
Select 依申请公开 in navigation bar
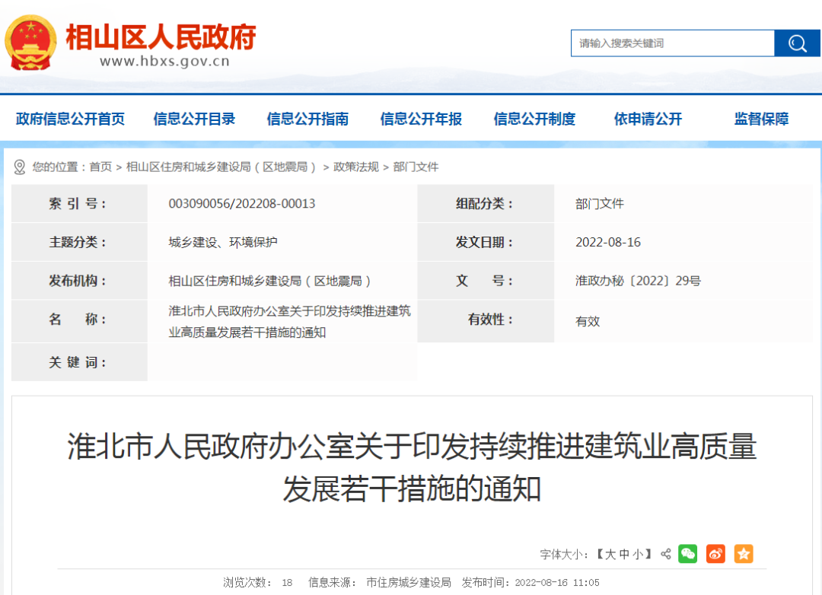648,119
